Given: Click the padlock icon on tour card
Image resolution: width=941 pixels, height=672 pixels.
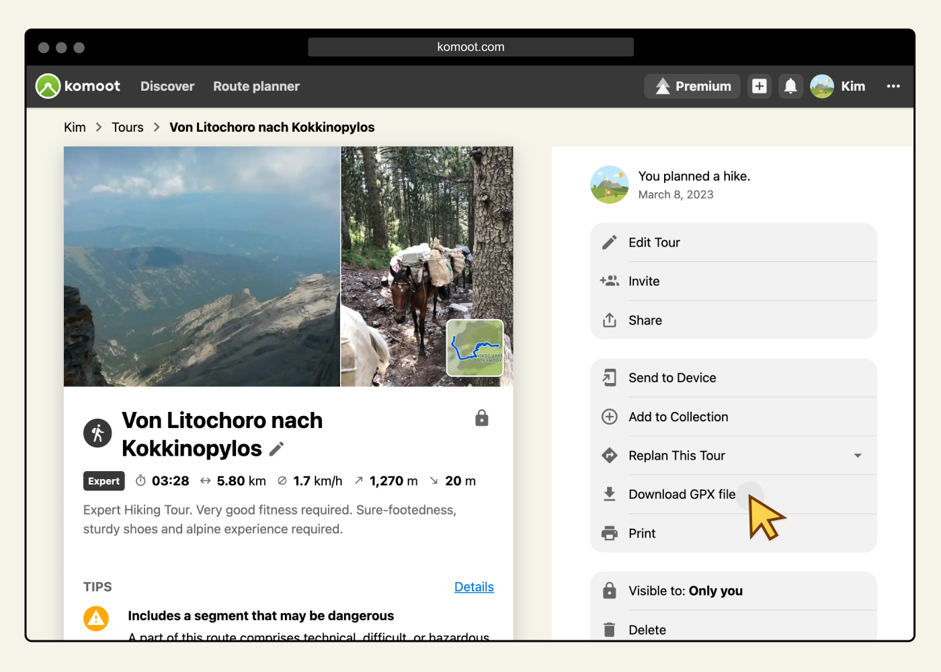Looking at the screenshot, I should tap(481, 418).
